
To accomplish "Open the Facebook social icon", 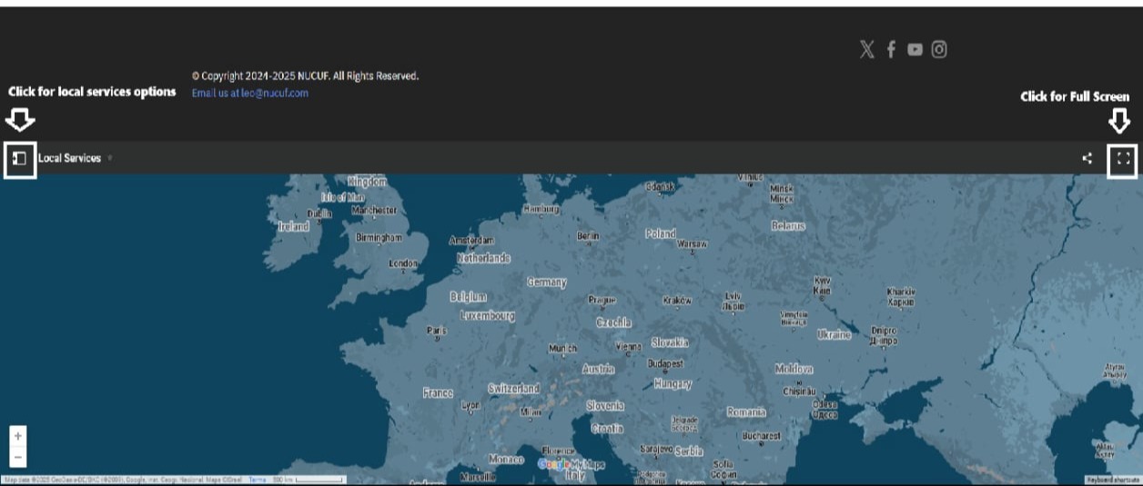I will click(892, 49).
